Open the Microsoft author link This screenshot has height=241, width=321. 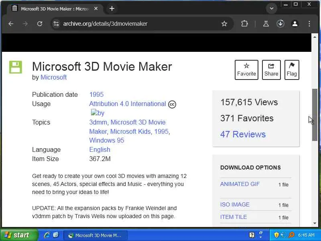pyautogui.click(x=53, y=77)
